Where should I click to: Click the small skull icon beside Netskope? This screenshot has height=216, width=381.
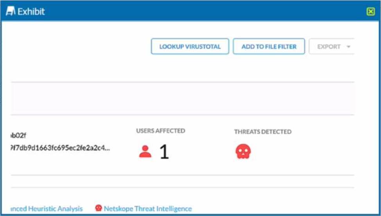point(99,208)
